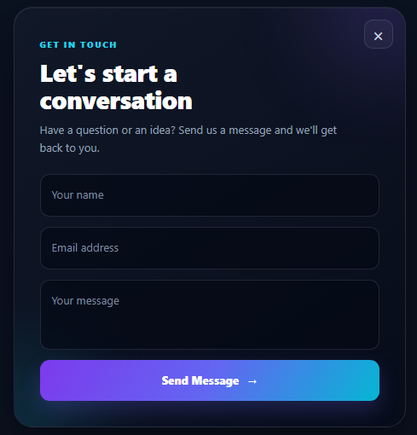The width and height of the screenshot is (417, 435).
Task: Place cursor in the "Your message" text area
Action: (x=210, y=315)
